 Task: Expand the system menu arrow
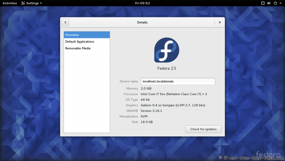(281, 3)
